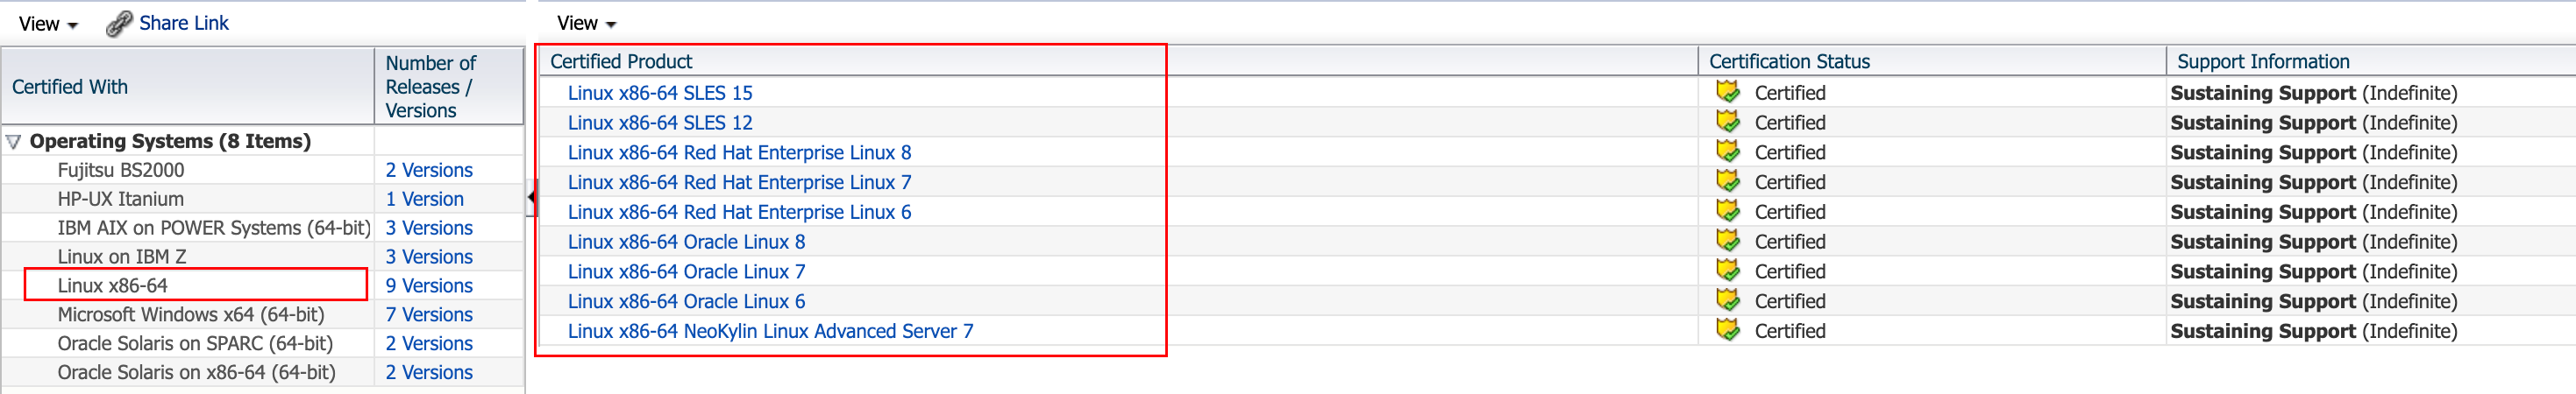Image resolution: width=2576 pixels, height=394 pixels.
Task: Click certified icon in Oracle Linux 6 row
Action: [x=1727, y=300]
